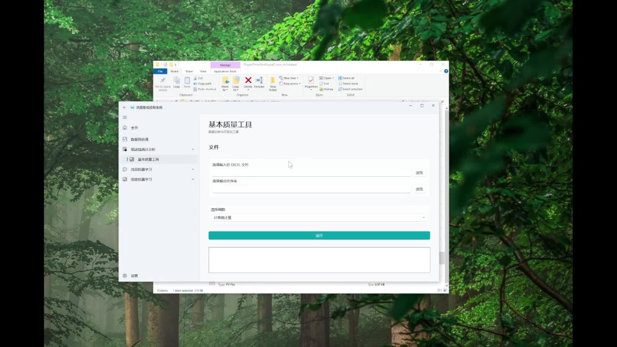The image size is (617, 347).
Task: Click the Paste icon in Explorer ribbon
Action: click(x=188, y=83)
